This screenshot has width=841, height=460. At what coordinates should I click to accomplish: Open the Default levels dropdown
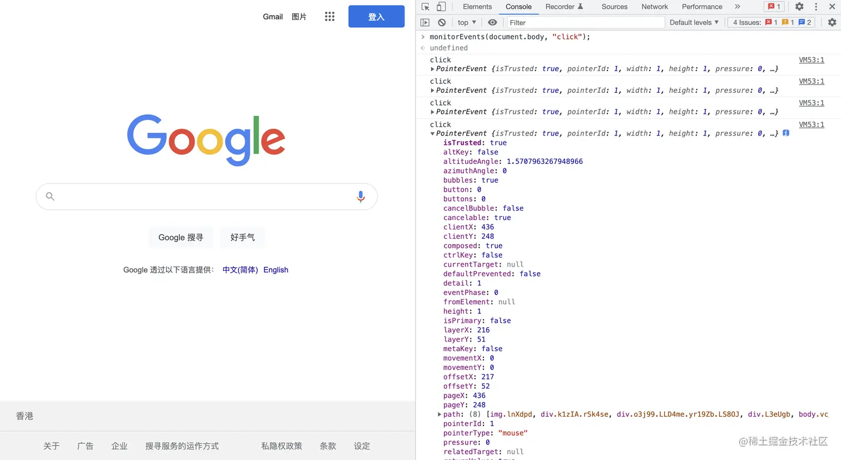tap(694, 22)
